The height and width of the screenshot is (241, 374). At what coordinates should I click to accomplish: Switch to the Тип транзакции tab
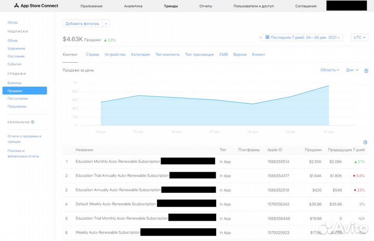199,54
